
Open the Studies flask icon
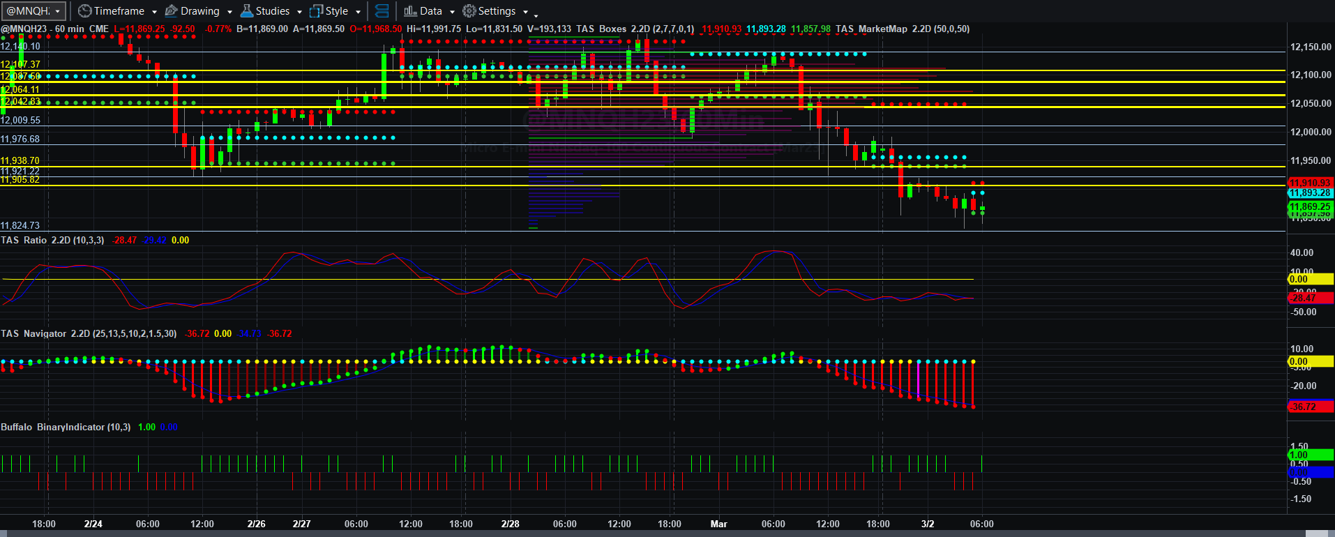click(x=247, y=11)
